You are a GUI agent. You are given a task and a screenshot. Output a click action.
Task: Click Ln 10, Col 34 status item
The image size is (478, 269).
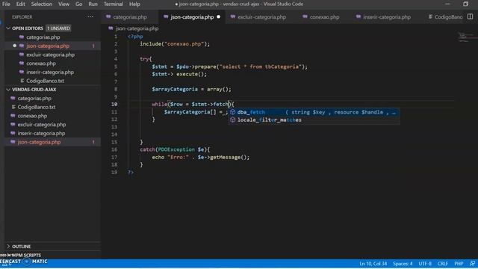click(x=373, y=264)
